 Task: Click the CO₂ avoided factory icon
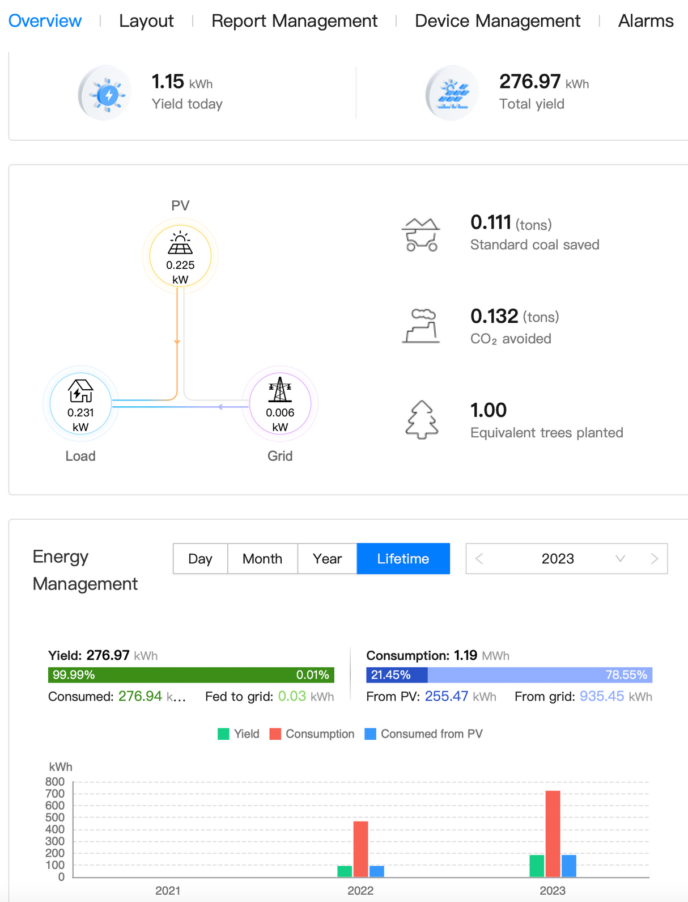[x=421, y=326]
